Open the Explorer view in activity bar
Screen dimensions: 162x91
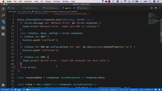(x=3, y=9)
